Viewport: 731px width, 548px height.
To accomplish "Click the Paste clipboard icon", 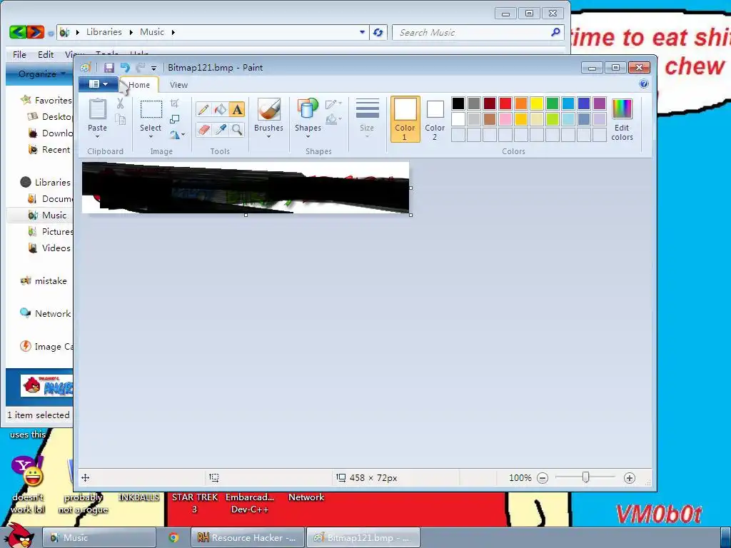I will coord(97,109).
